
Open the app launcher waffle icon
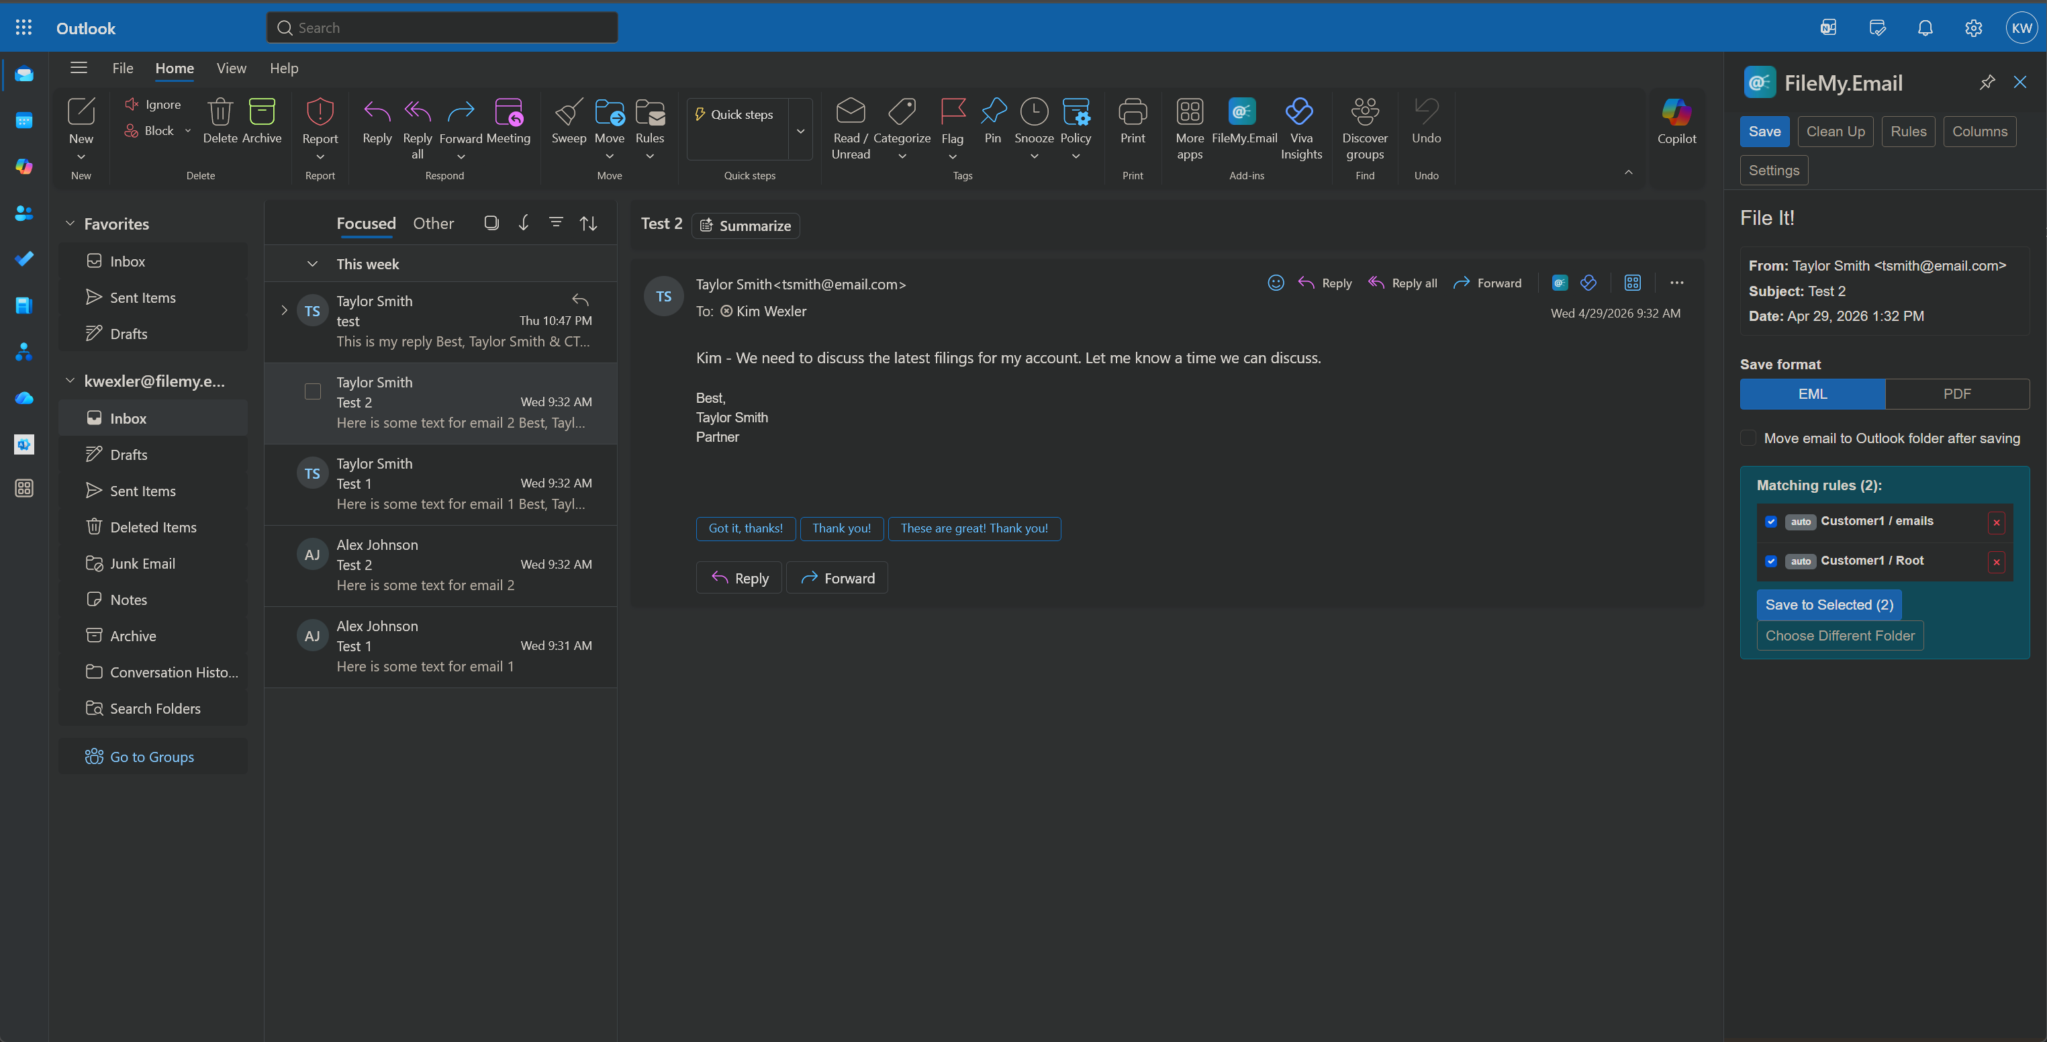coord(24,28)
